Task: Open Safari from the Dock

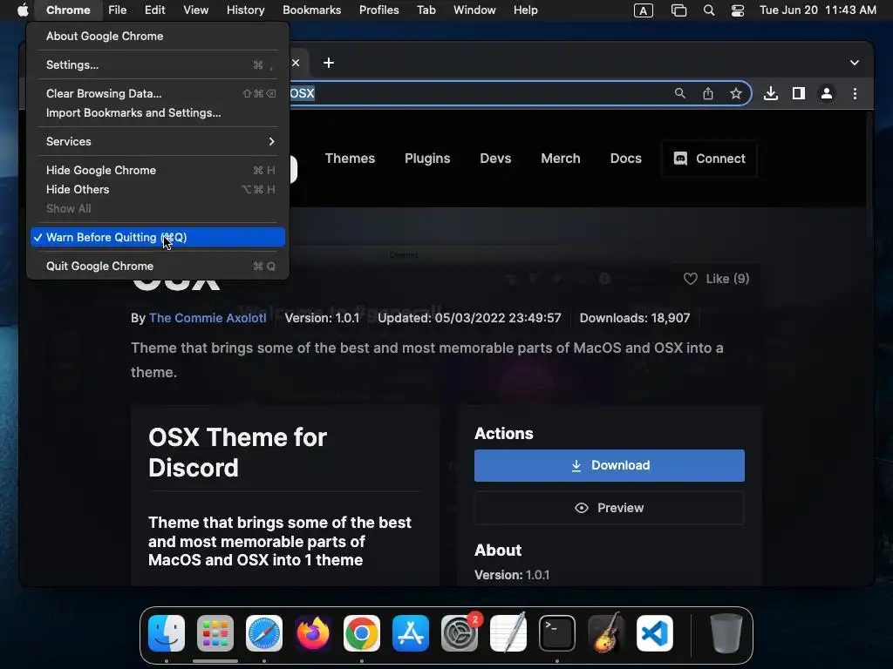Action: [x=264, y=633]
